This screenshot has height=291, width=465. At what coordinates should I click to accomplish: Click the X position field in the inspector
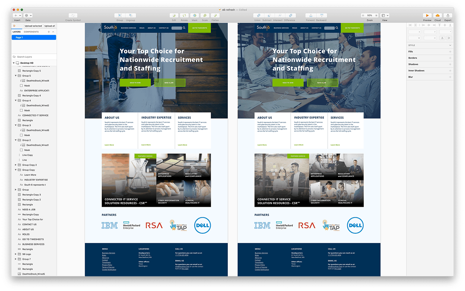(x=415, y=32)
